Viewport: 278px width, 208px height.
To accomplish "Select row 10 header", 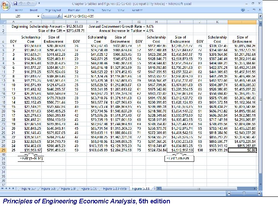I will pyautogui.click(x=3, y=67).
